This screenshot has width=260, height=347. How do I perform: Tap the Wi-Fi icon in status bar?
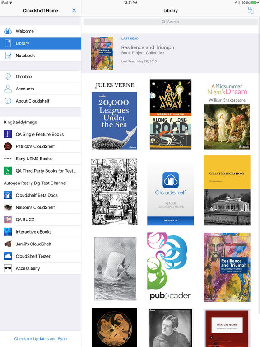tap(11, 3)
